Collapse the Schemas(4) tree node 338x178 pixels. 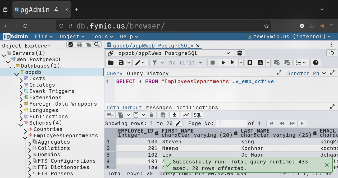pyautogui.click(x=21, y=125)
